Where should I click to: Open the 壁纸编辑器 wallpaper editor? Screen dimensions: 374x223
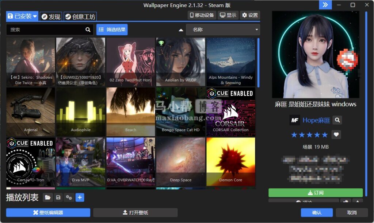tap(48, 212)
